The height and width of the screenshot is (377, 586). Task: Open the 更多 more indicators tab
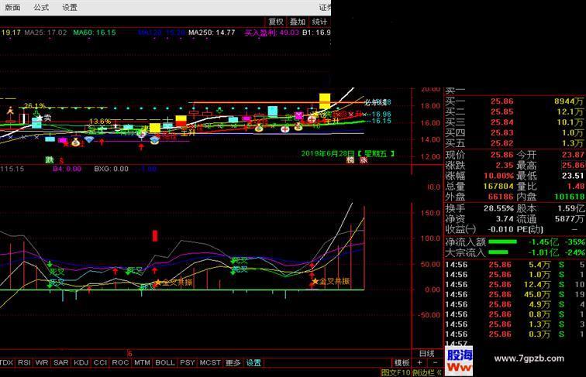click(x=233, y=362)
